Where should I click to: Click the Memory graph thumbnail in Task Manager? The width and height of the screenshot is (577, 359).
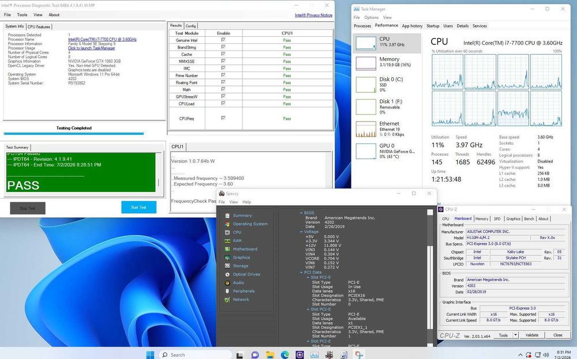pyautogui.click(x=366, y=63)
